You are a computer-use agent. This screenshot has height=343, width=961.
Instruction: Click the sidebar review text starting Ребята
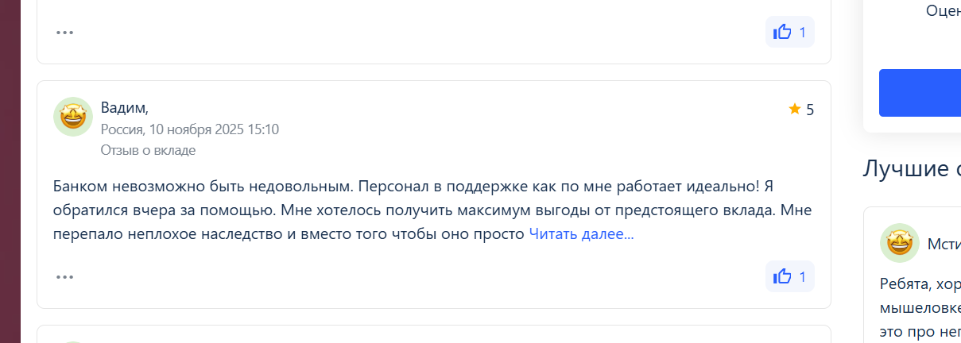(x=920, y=283)
